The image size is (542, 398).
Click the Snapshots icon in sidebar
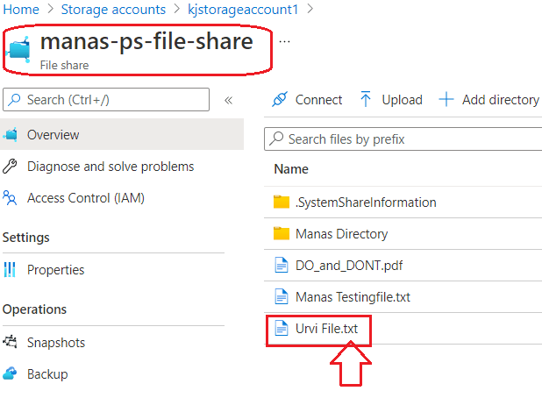pos(10,342)
